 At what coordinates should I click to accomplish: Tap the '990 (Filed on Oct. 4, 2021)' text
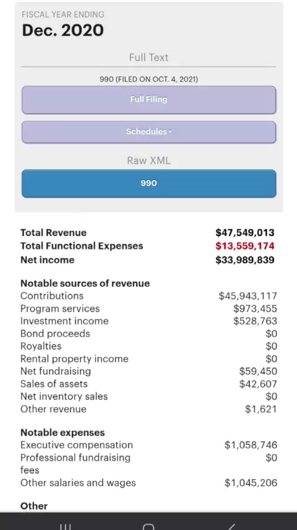click(x=148, y=79)
